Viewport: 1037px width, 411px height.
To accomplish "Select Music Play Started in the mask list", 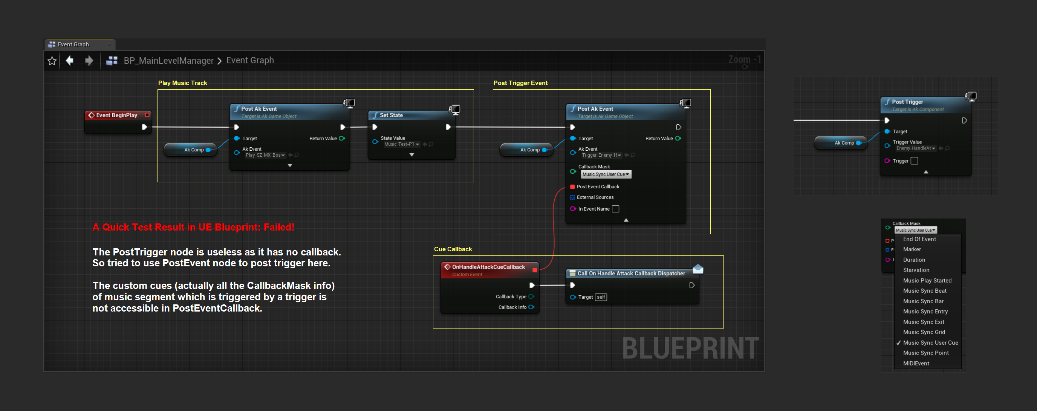I will point(927,281).
